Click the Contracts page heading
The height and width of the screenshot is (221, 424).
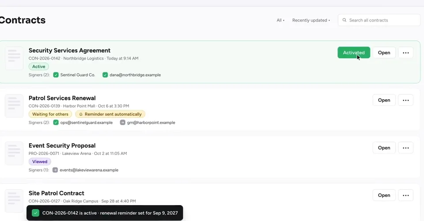click(x=23, y=20)
